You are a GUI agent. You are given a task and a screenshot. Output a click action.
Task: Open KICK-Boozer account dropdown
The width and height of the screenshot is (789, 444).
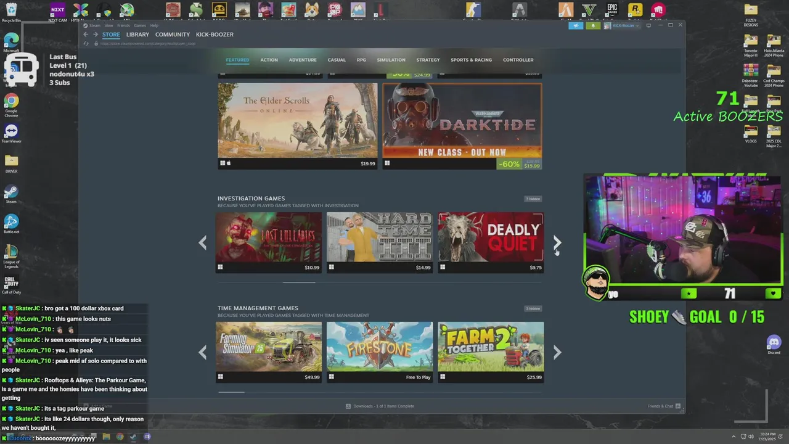coord(621,25)
